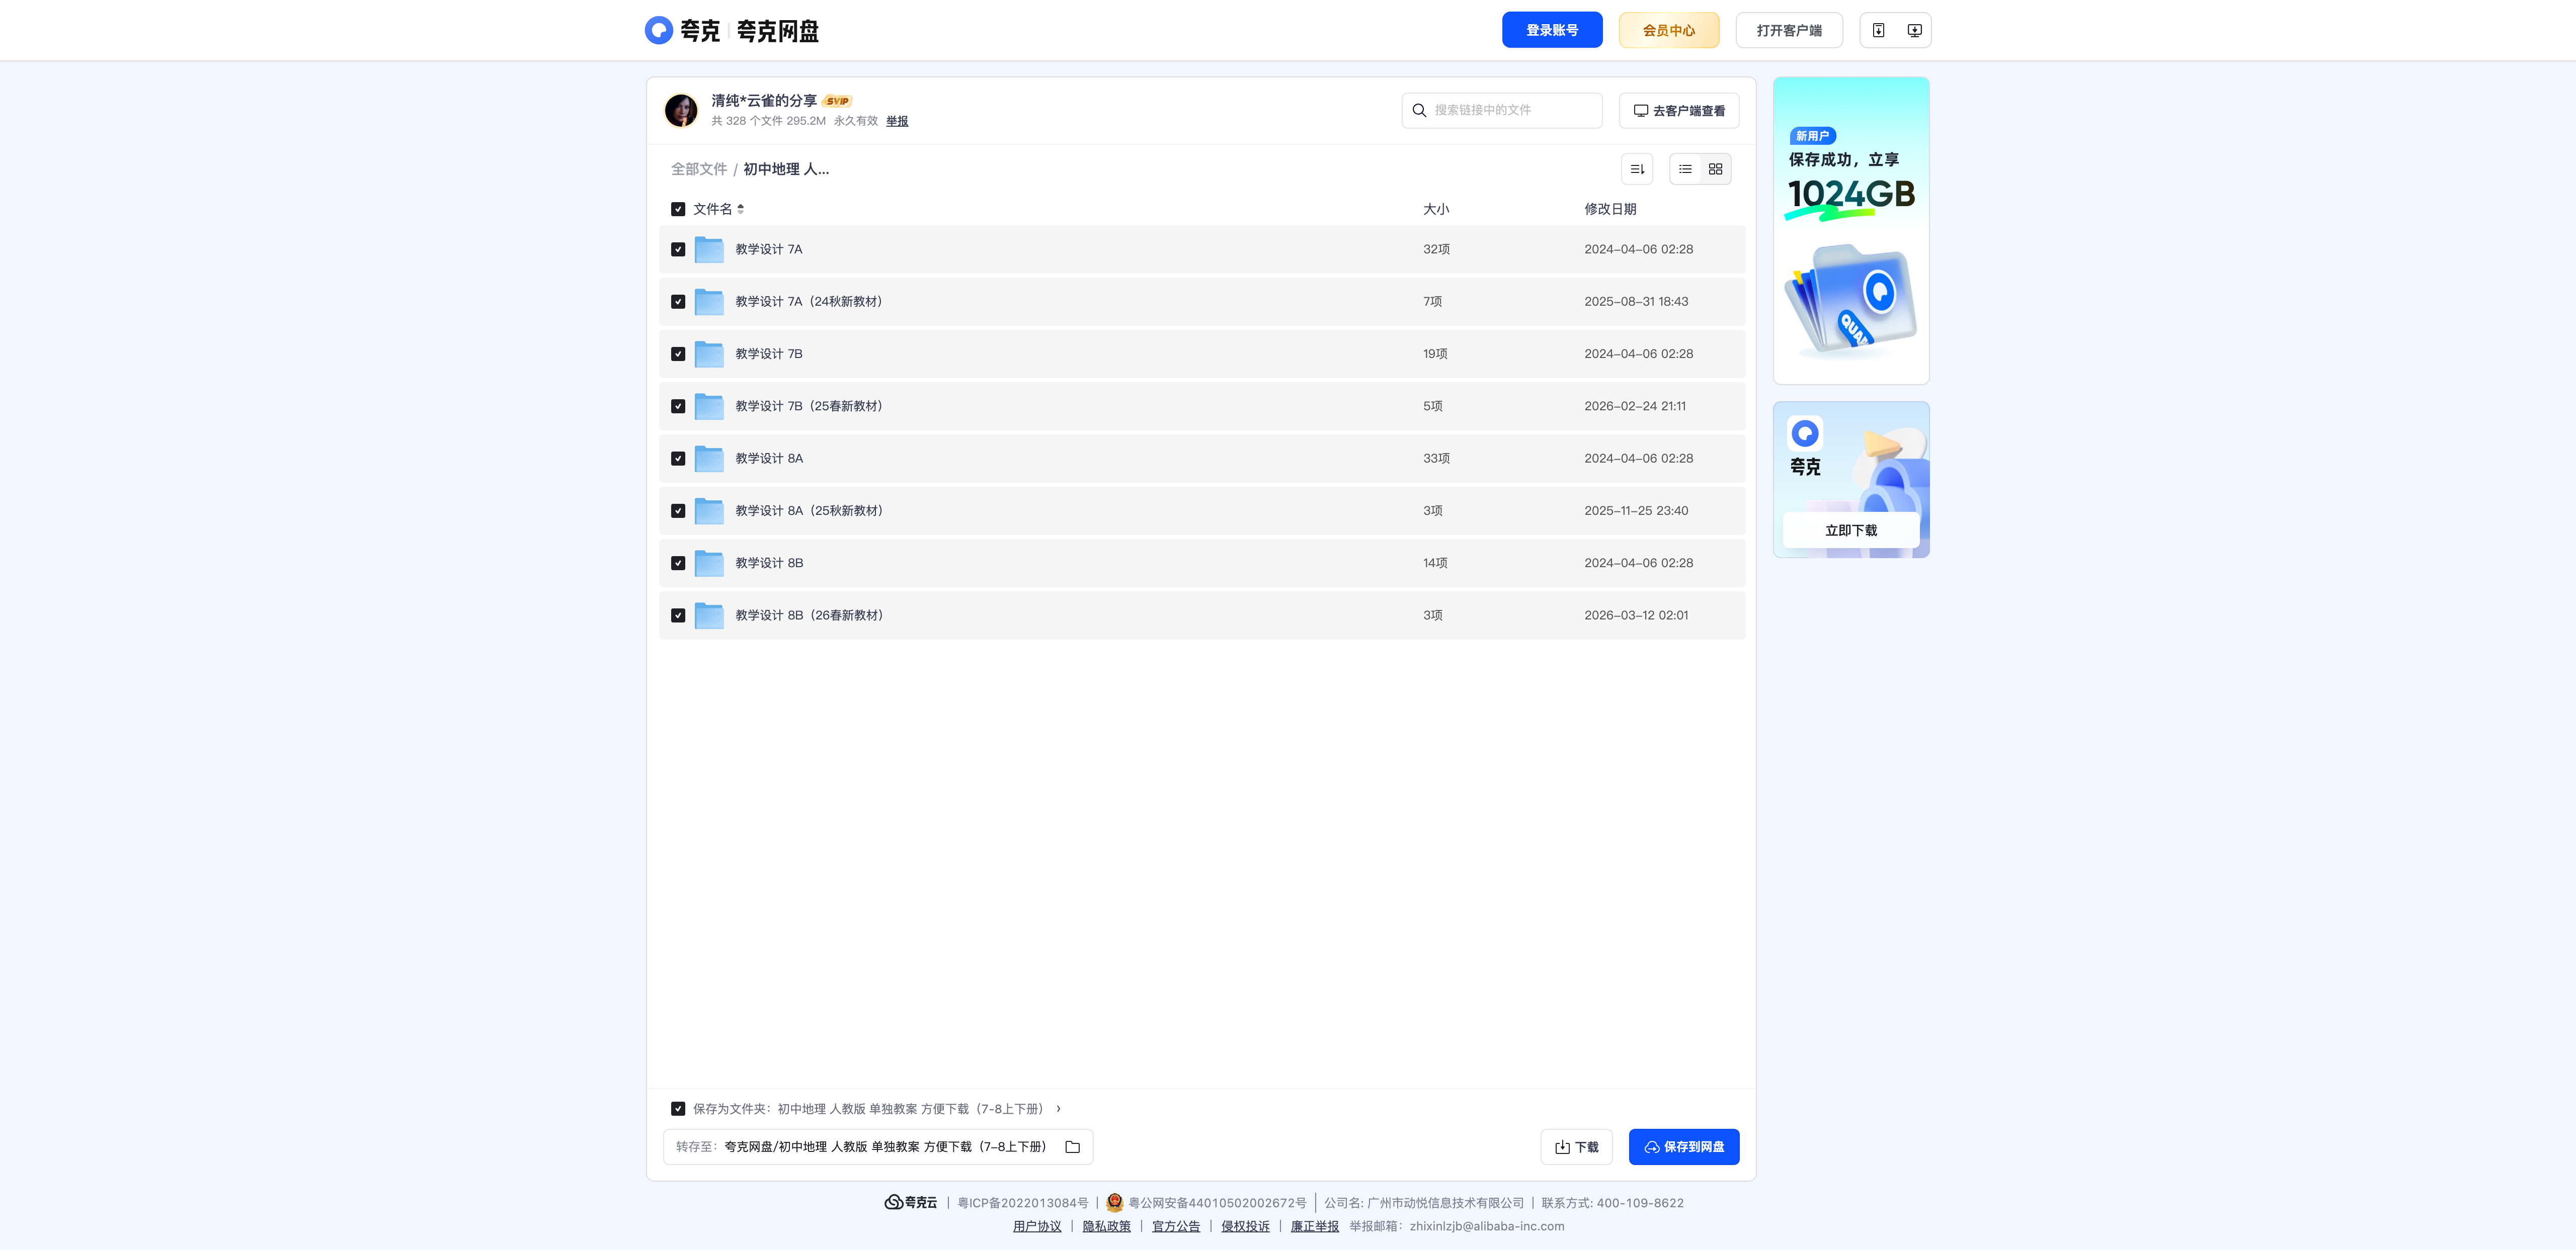This screenshot has width=2576, height=1250.
Task: Click the 保存到网盘 button
Action: point(1684,1147)
